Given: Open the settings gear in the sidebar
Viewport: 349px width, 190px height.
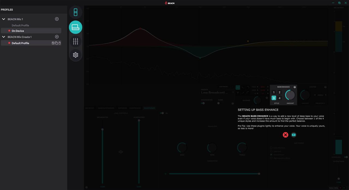Looking at the screenshot, I should [x=76, y=55].
